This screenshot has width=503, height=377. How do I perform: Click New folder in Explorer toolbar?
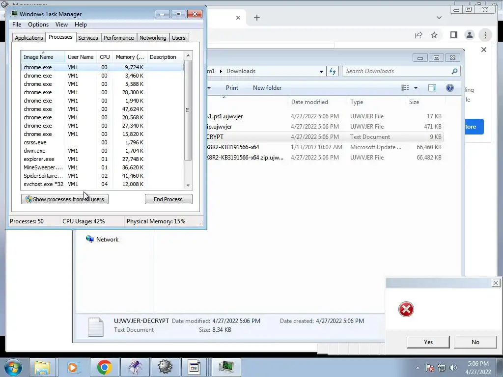coord(267,88)
